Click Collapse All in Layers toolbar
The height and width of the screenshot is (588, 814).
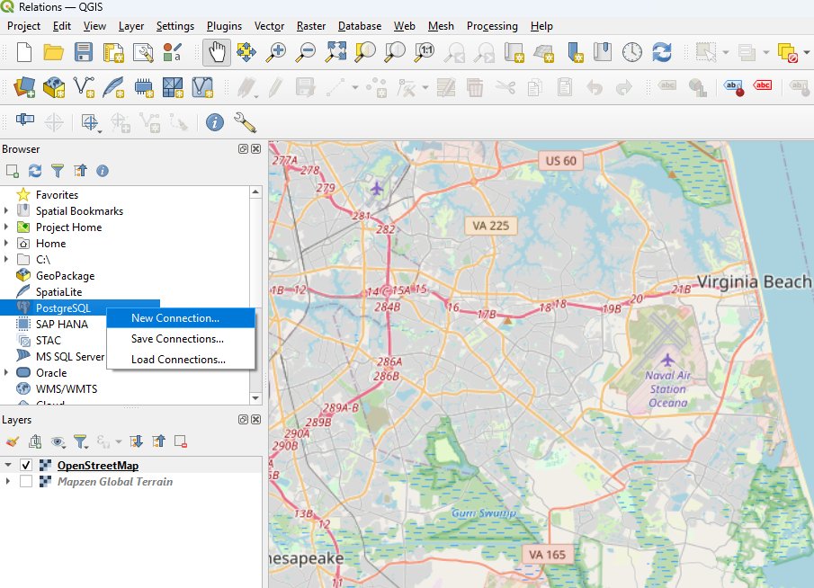pos(159,441)
